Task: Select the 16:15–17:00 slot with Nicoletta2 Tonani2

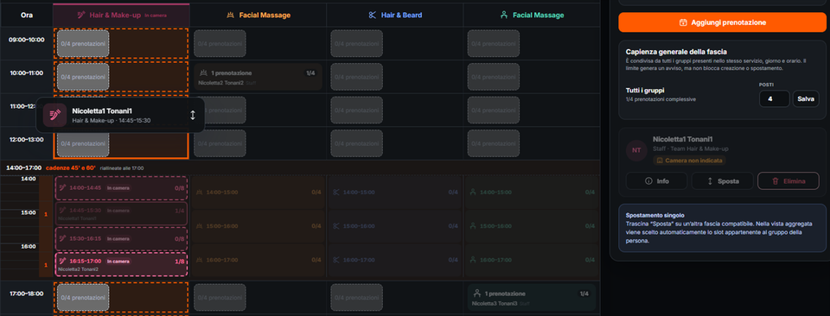Action: pos(121,265)
